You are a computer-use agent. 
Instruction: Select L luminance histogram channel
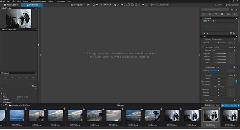[x=216, y=21]
